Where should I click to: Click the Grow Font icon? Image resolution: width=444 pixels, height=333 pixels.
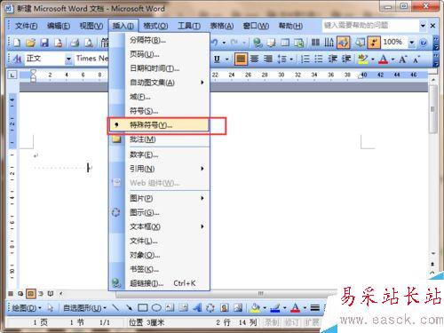tap(402, 59)
